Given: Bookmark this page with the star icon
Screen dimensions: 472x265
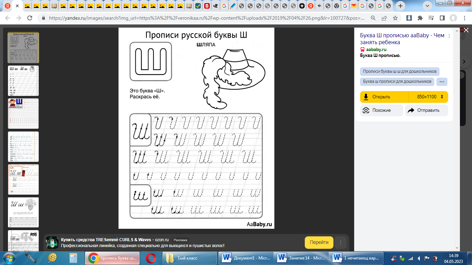Looking at the screenshot, I should (x=395, y=18).
